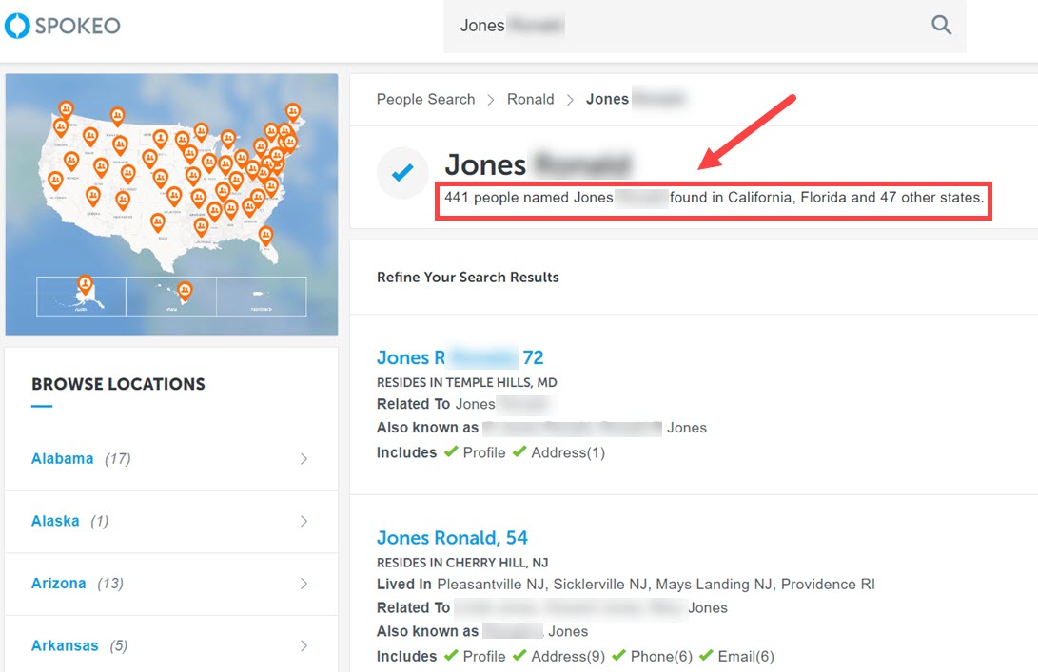Click "Phone(6)" in the Cherry Hill result
The width and height of the screenshot is (1038, 672).
(x=661, y=657)
